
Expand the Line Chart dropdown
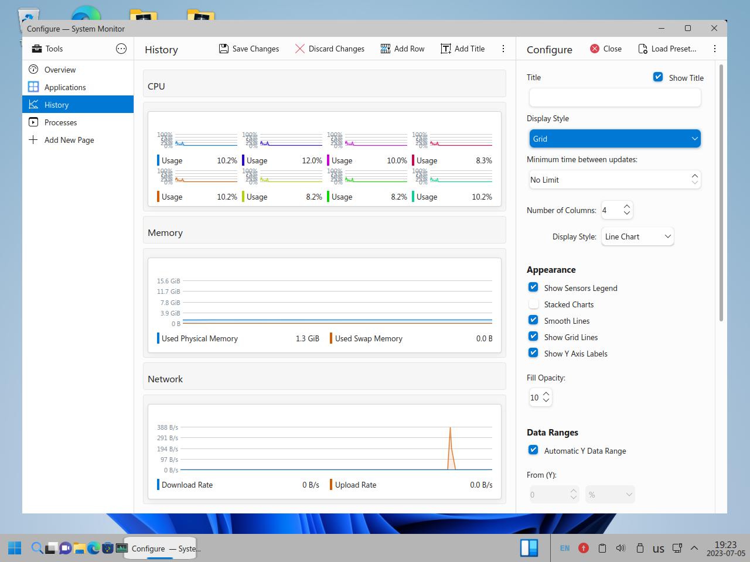click(x=637, y=237)
